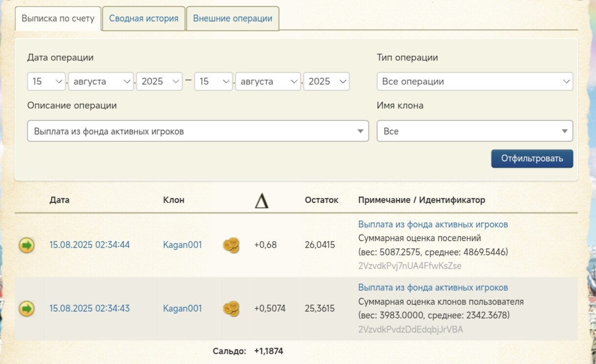This screenshot has height=364, width=596.
Task: Click green arrow icon in second transaction row
Action: click(x=27, y=309)
